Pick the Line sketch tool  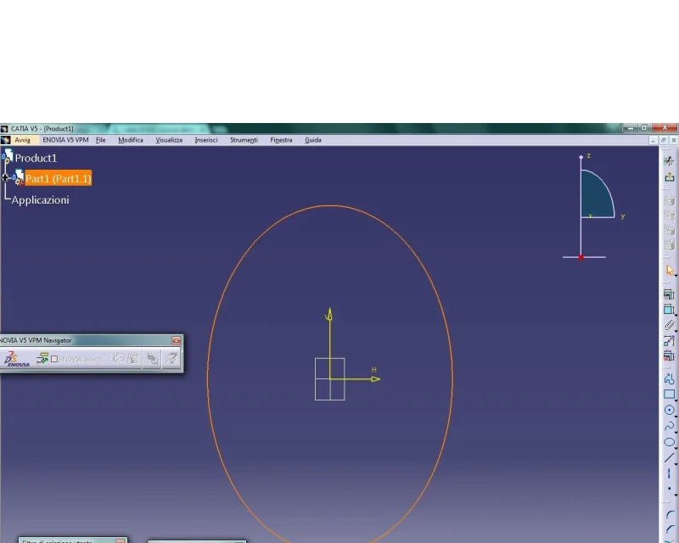[669, 456]
